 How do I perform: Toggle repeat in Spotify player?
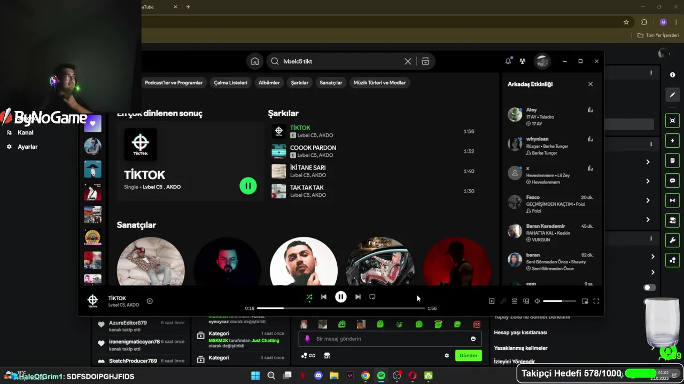click(372, 297)
